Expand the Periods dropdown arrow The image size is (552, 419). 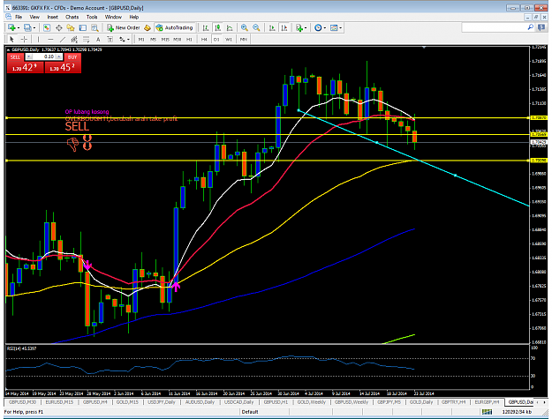325,27
